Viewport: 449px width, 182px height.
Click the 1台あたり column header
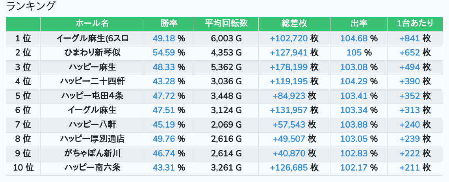click(415, 24)
